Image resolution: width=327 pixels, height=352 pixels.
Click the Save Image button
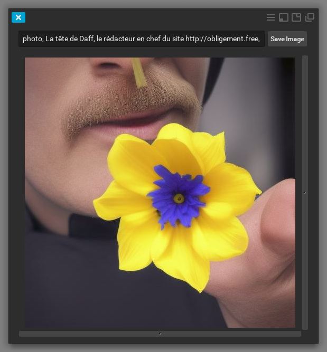(x=287, y=39)
